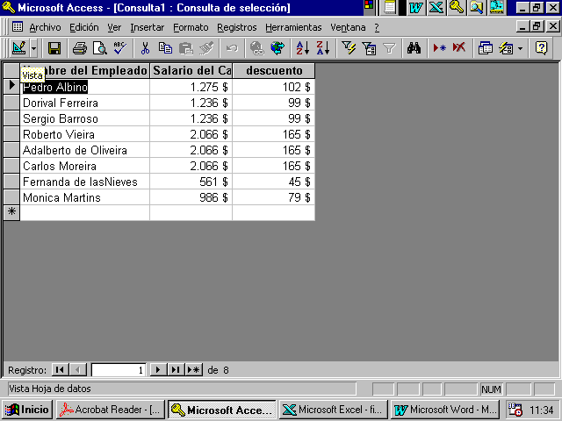Click the Print icon

pos(80,48)
